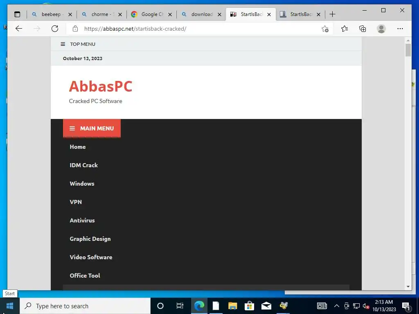Close the download tab
The image size is (419, 314).
point(220,14)
